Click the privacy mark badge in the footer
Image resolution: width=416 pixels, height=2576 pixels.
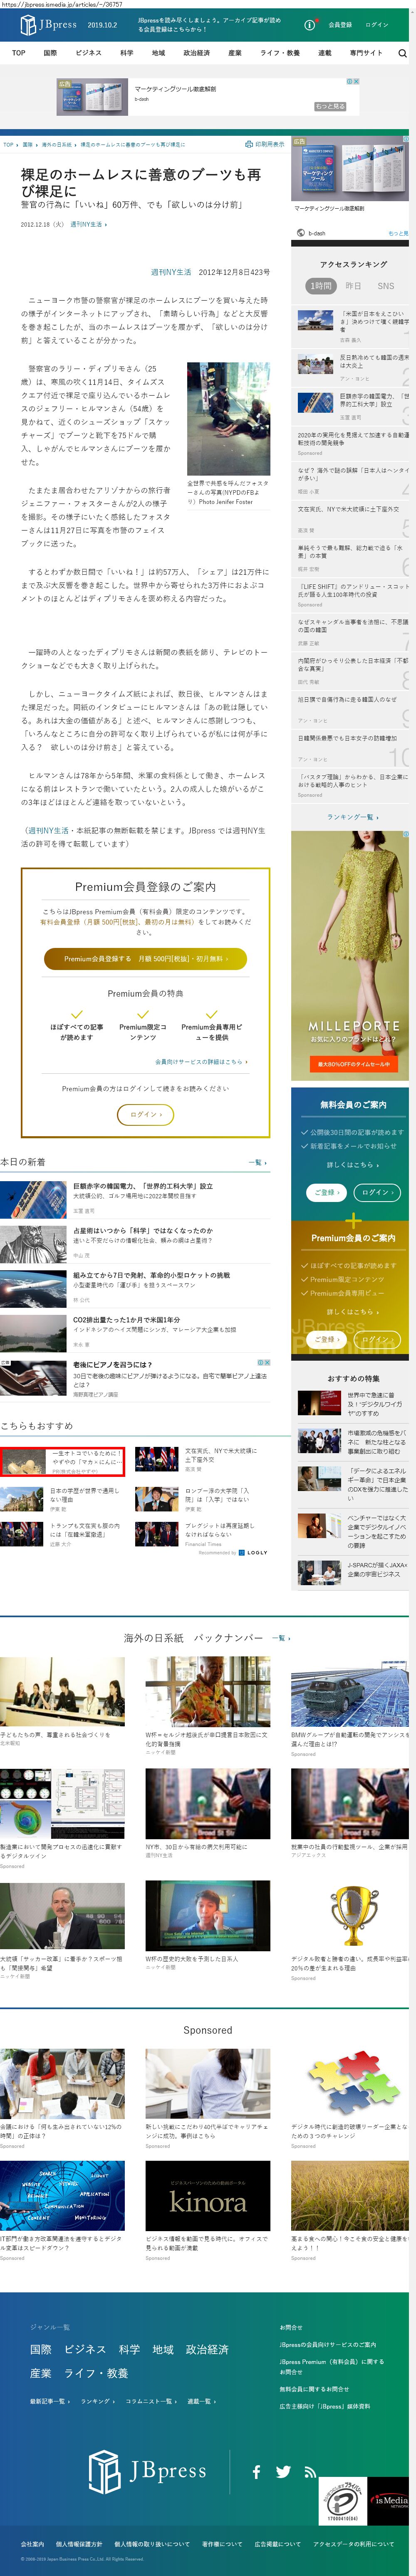(x=343, y=2497)
